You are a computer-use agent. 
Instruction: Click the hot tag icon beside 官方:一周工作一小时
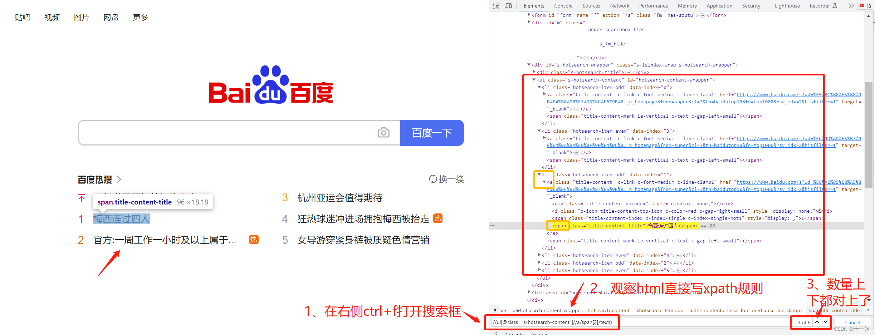(254, 240)
